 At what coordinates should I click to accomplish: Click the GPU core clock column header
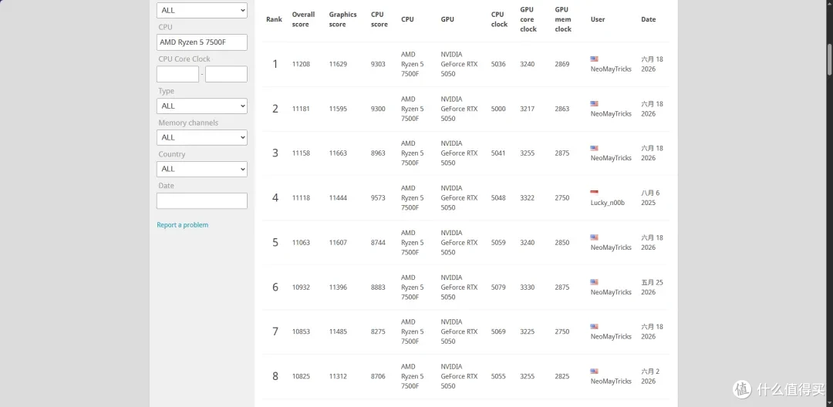pos(528,19)
